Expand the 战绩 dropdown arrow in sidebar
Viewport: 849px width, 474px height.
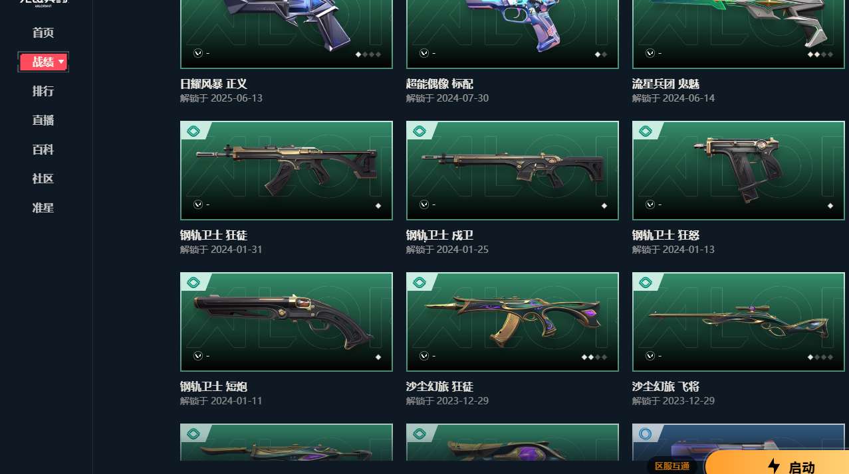[61, 62]
